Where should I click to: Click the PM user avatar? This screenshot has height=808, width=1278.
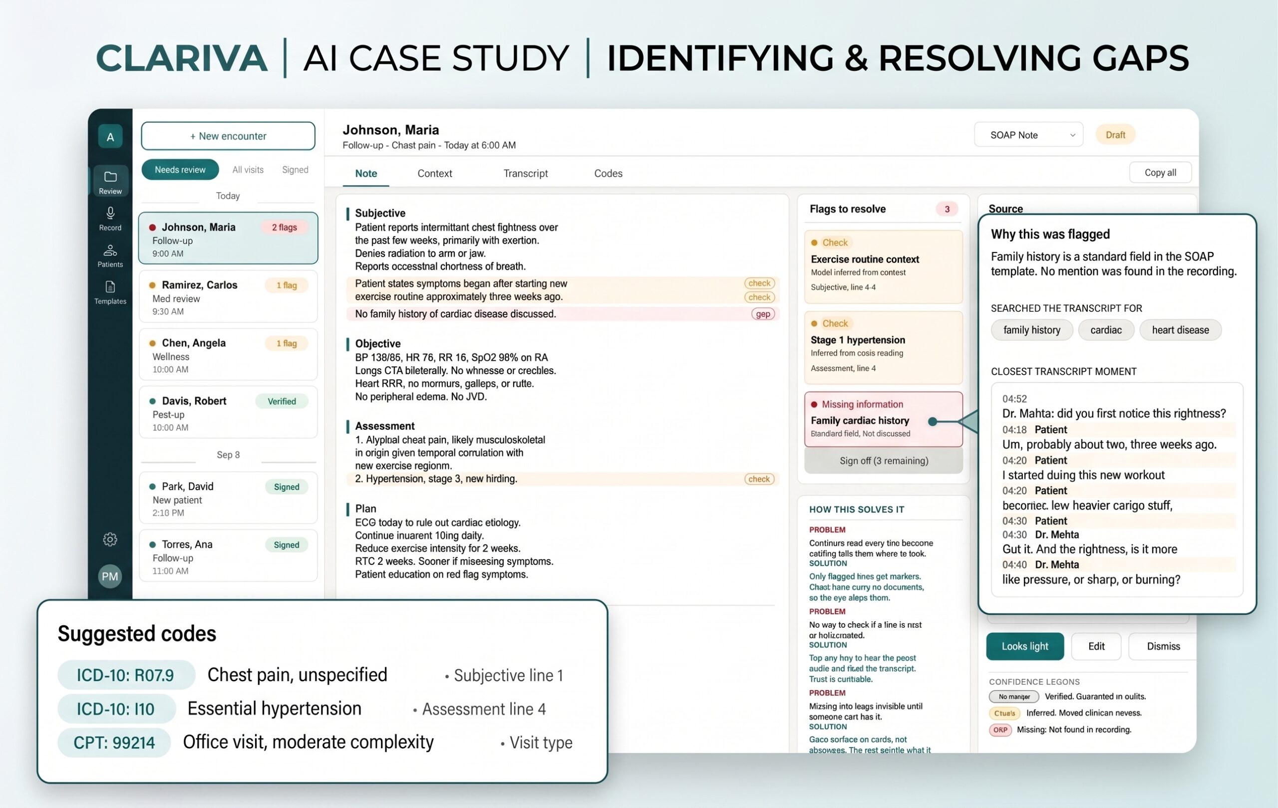tap(110, 576)
